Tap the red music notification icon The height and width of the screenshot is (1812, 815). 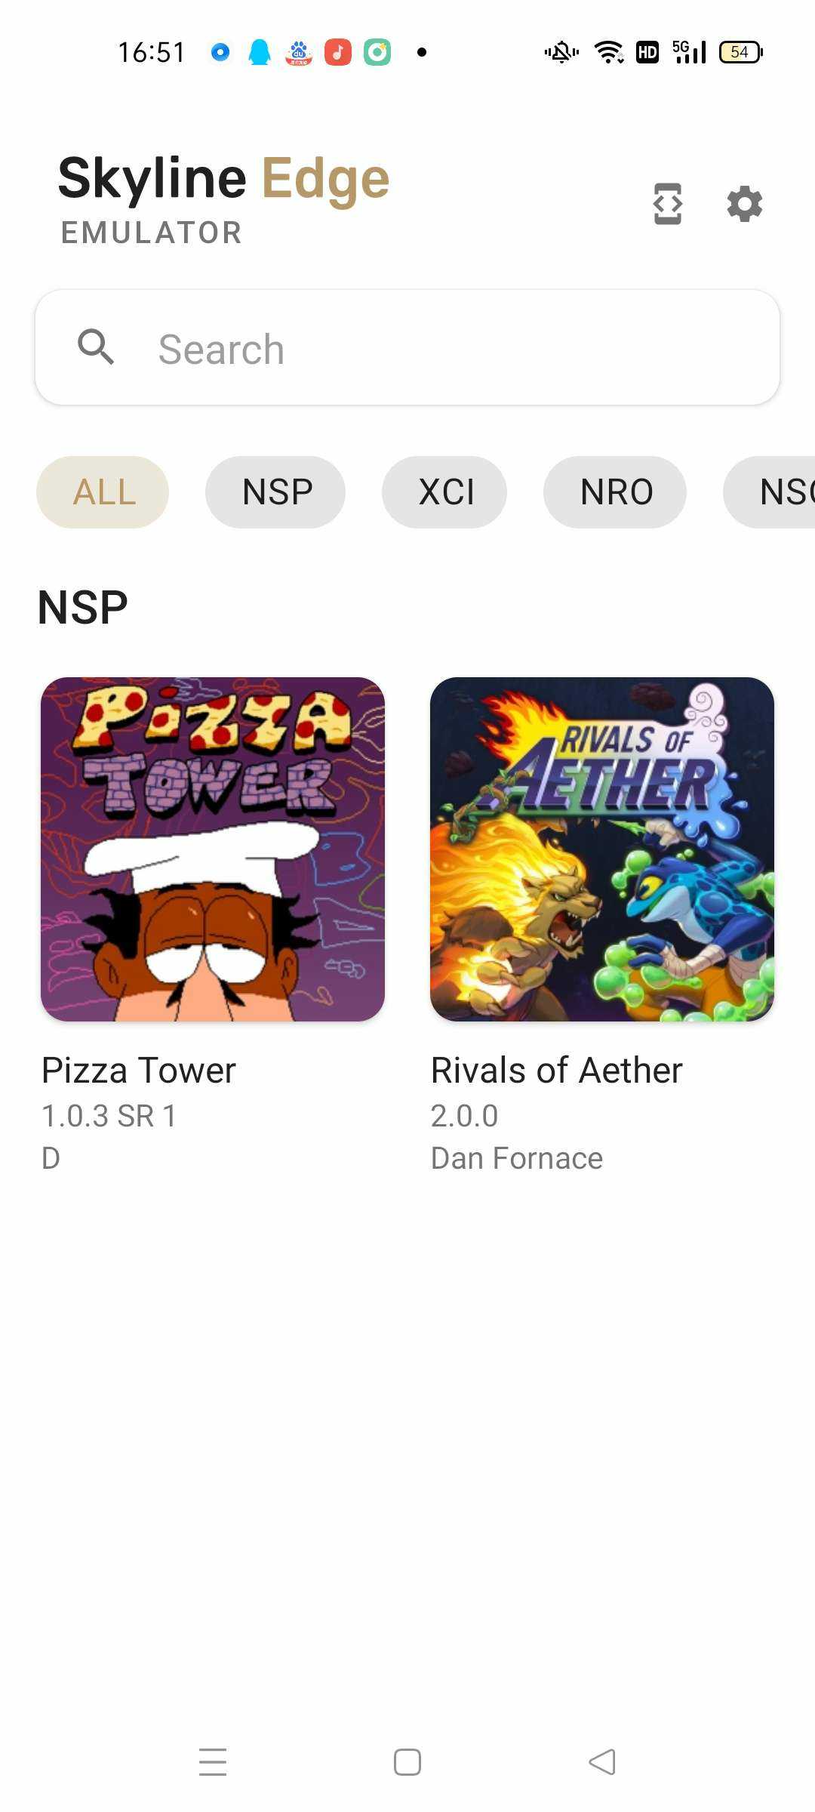338,52
